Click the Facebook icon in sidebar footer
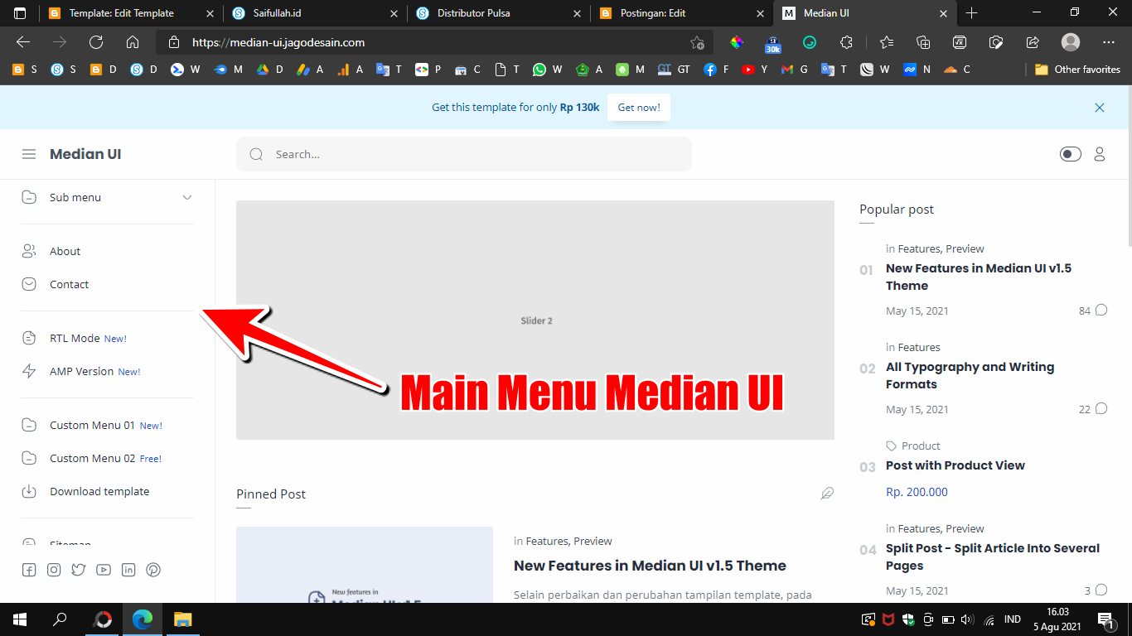This screenshot has height=636, width=1132. coord(29,570)
